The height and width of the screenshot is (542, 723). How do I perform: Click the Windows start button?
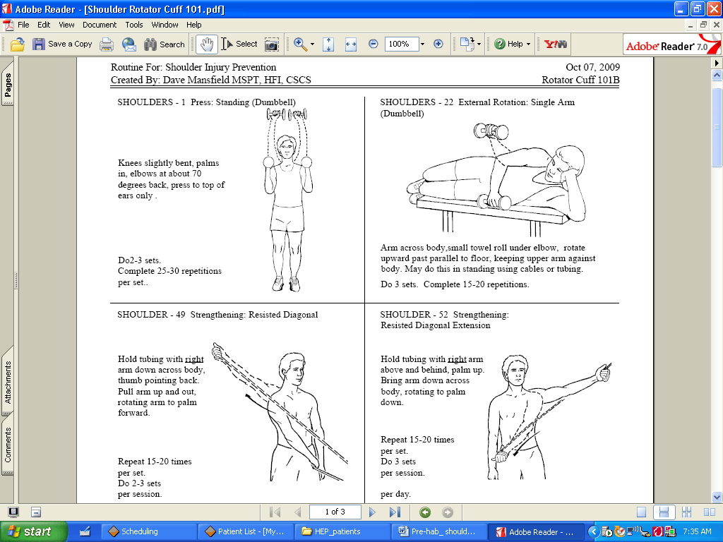pyautogui.click(x=33, y=531)
